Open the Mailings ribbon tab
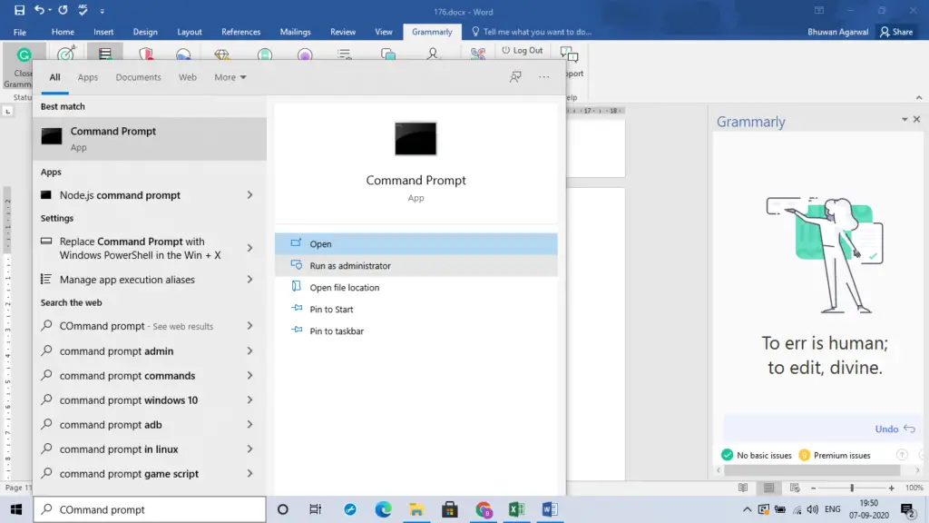 pyautogui.click(x=295, y=32)
